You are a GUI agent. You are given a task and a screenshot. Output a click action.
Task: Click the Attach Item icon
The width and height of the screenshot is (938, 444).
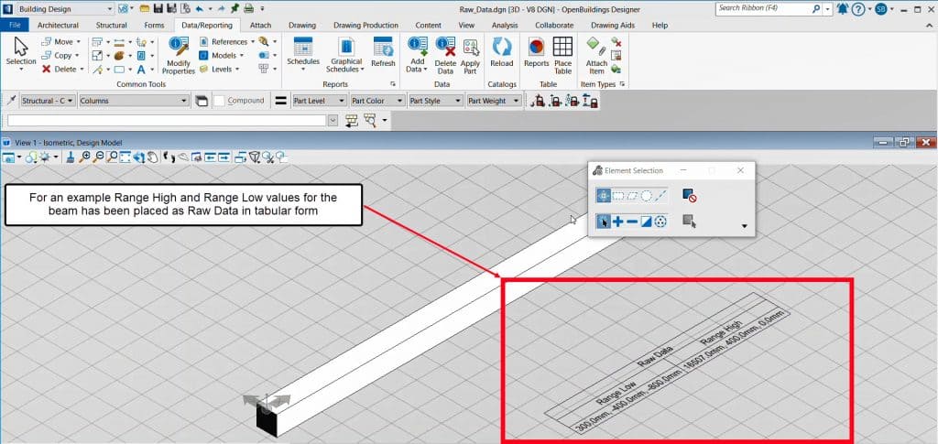pyautogui.click(x=596, y=54)
